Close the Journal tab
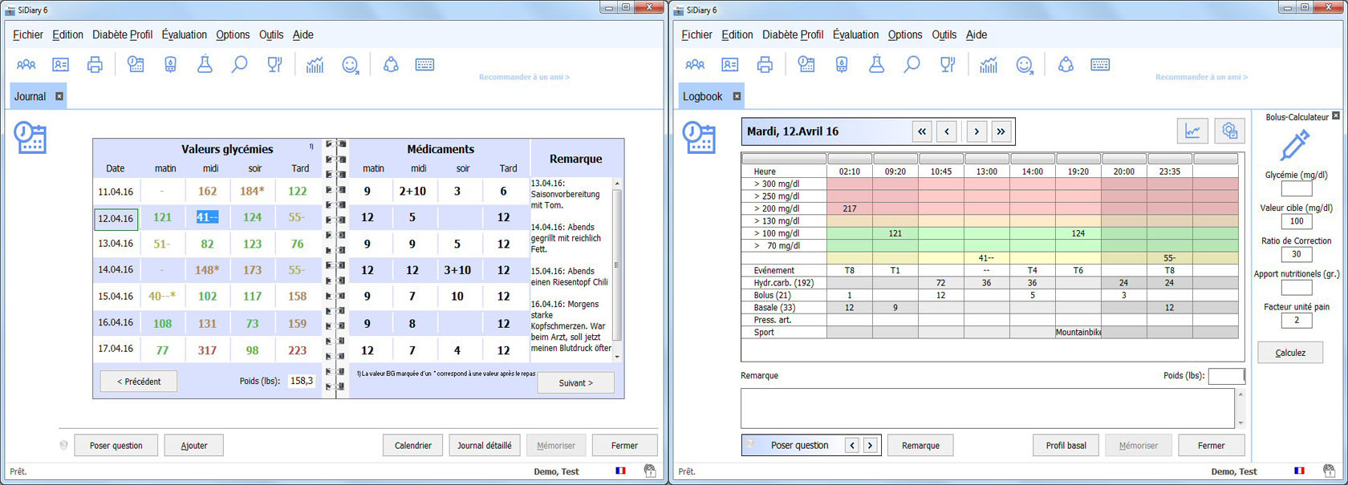 point(59,96)
